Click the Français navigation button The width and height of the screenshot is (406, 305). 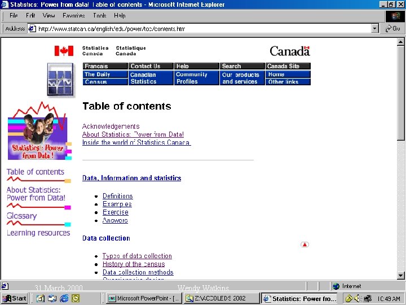click(x=105, y=66)
